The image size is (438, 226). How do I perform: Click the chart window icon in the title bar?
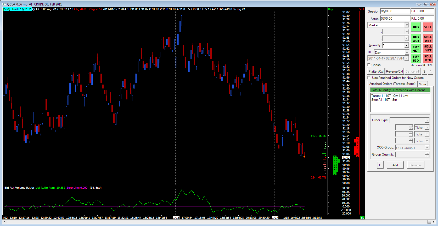click(x=4, y=4)
